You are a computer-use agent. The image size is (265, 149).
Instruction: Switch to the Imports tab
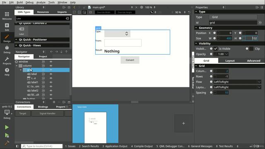(x=62, y=12)
